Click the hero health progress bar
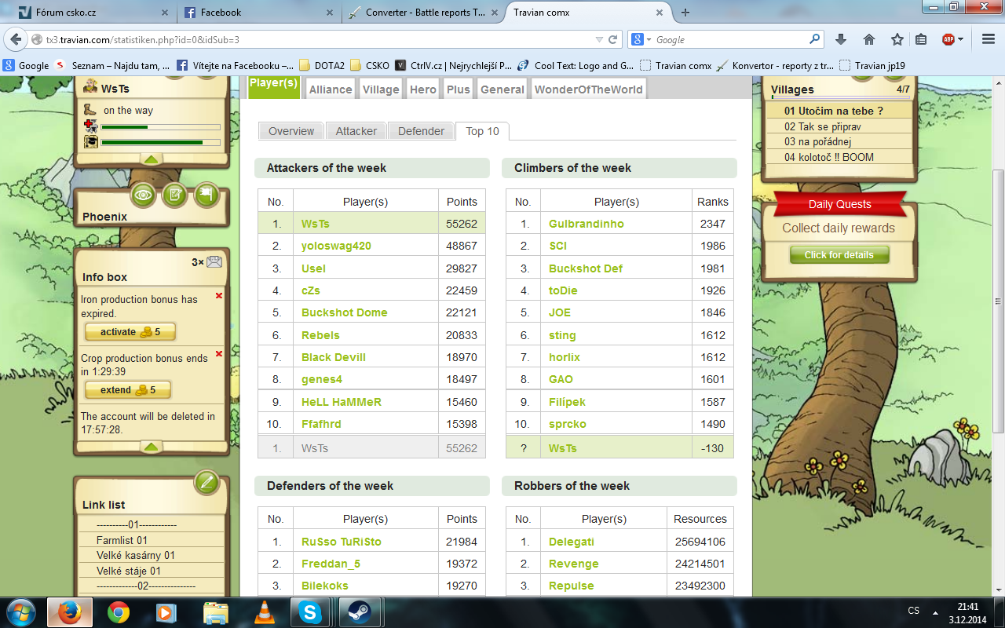This screenshot has height=628, width=1005. tap(160, 126)
